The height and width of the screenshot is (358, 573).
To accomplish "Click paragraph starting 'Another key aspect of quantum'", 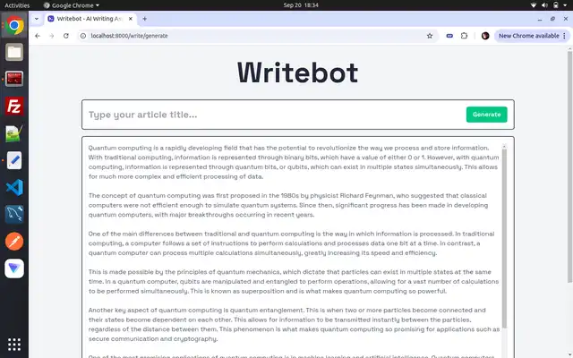I will click(294, 324).
